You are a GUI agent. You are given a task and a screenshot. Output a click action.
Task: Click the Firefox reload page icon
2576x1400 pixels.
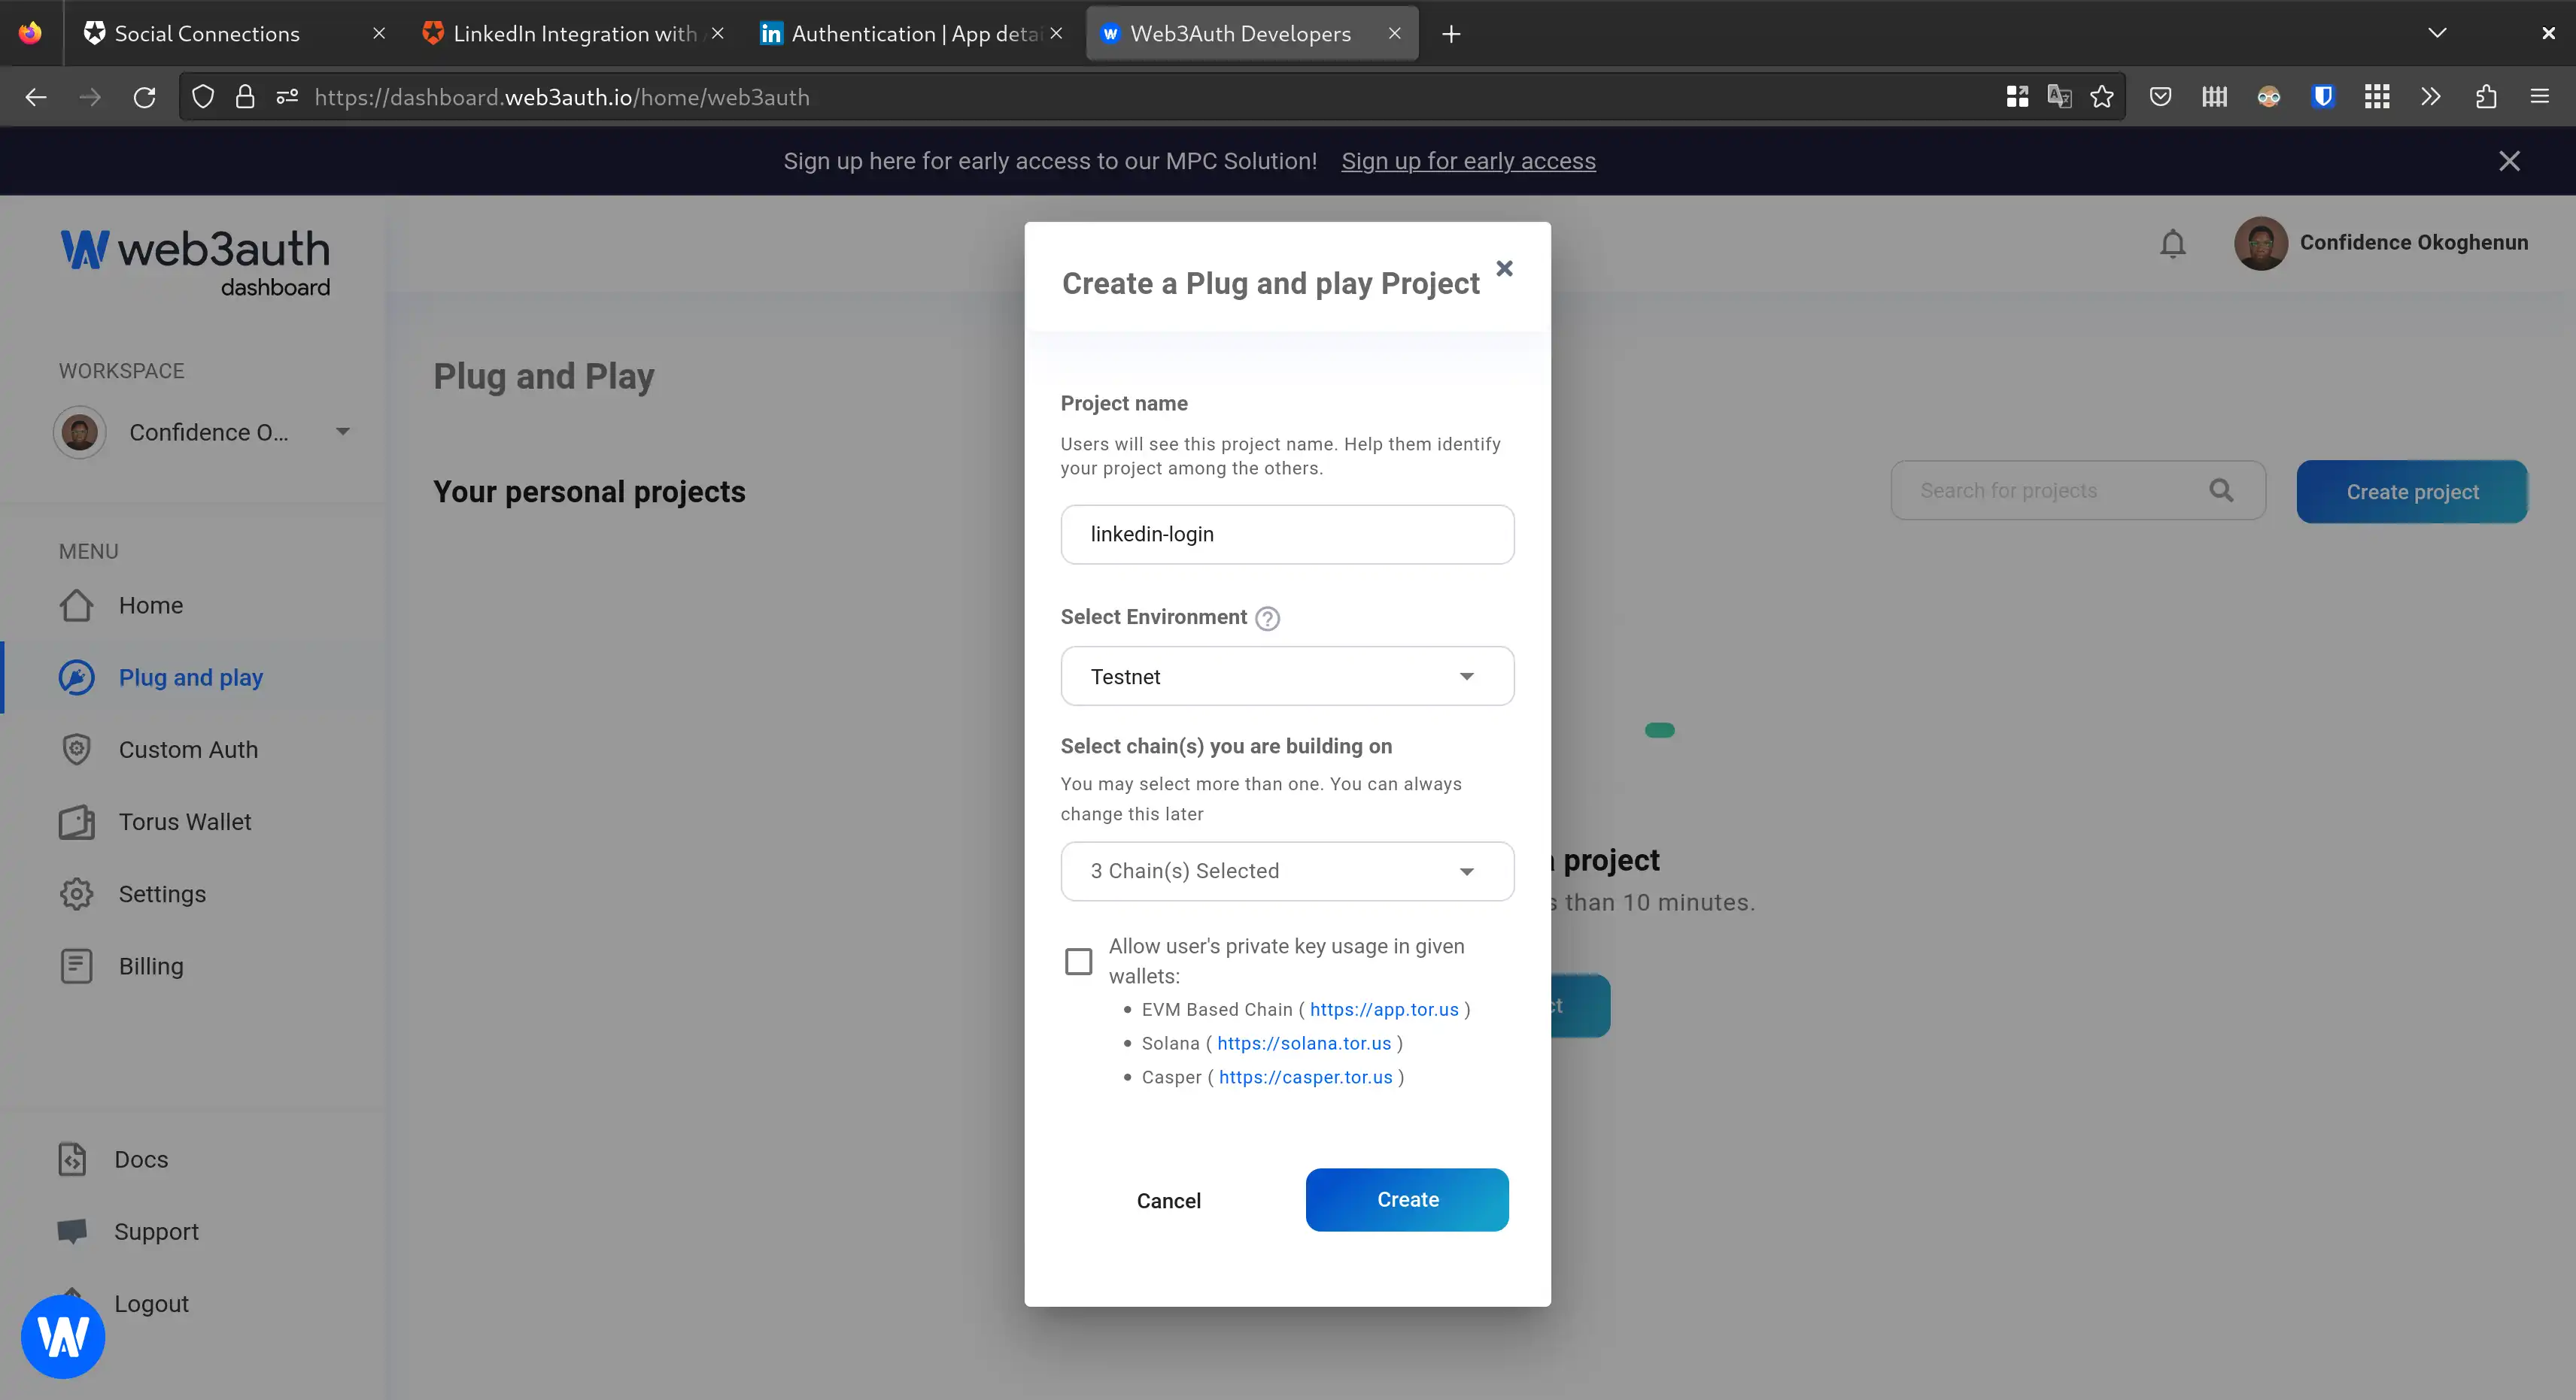(x=145, y=97)
